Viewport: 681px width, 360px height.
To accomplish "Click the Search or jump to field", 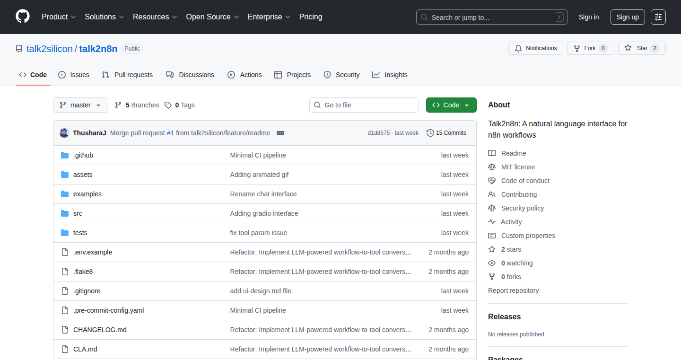I will 492,17.
